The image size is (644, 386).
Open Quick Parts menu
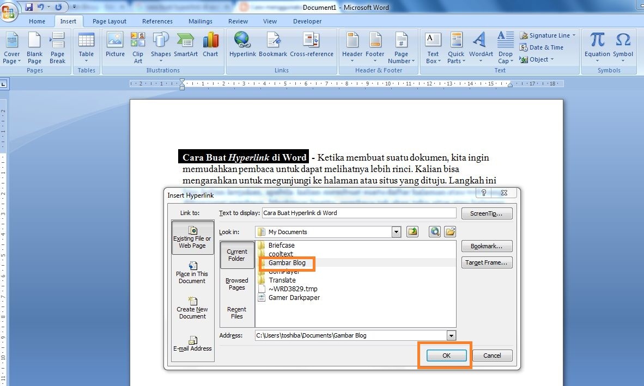456,48
